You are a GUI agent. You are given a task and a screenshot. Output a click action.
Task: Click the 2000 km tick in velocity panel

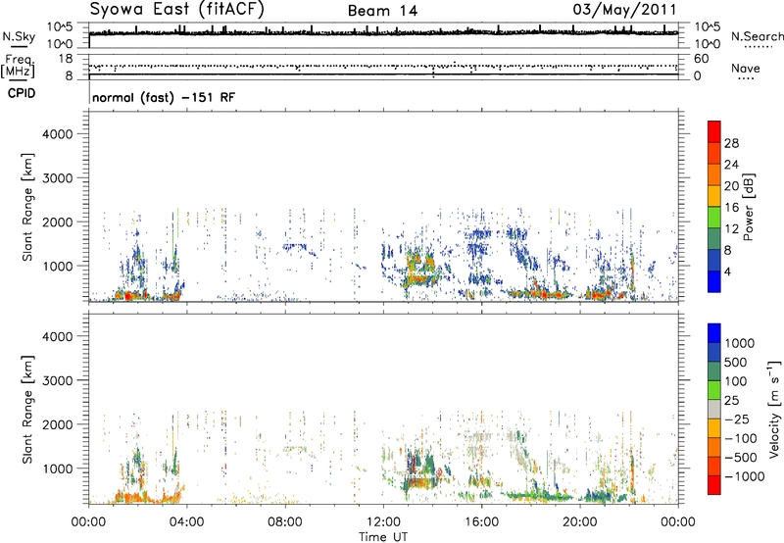coord(58,424)
